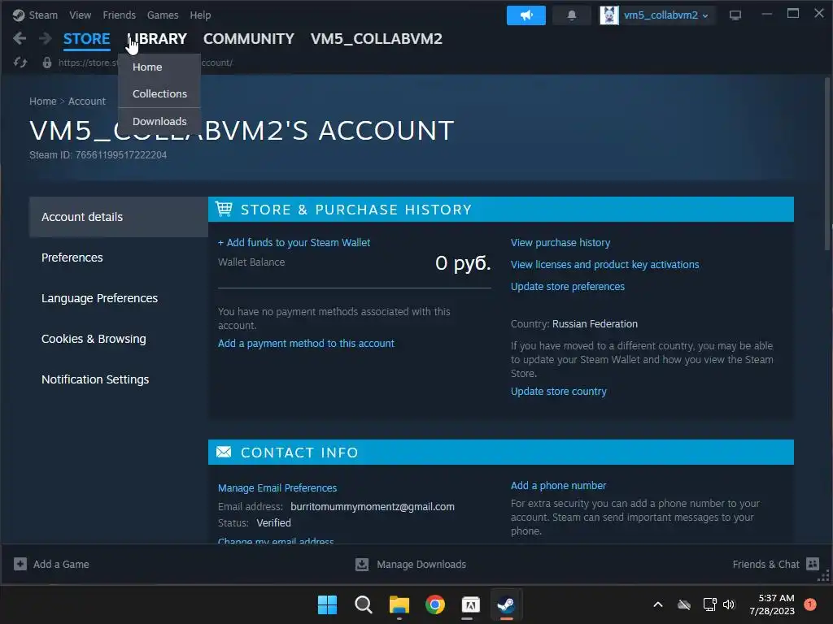The width and height of the screenshot is (833, 624).
Task: Open the volume speaker icon in the tray
Action: [x=729, y=604]
